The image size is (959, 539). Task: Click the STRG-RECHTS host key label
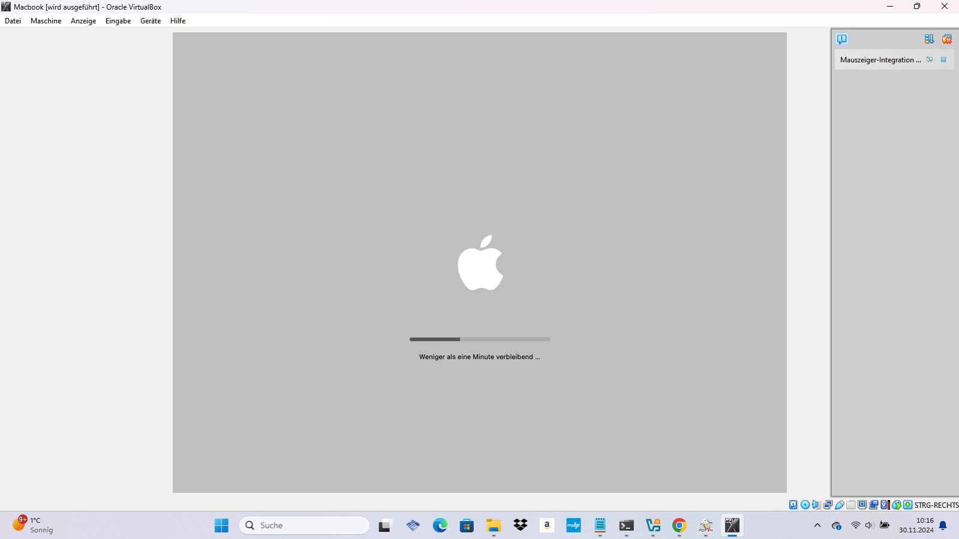936,505
